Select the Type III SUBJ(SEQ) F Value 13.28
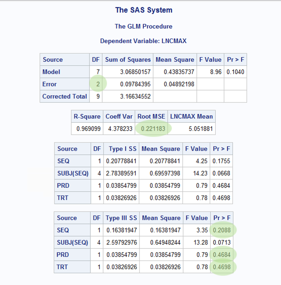 198,242
